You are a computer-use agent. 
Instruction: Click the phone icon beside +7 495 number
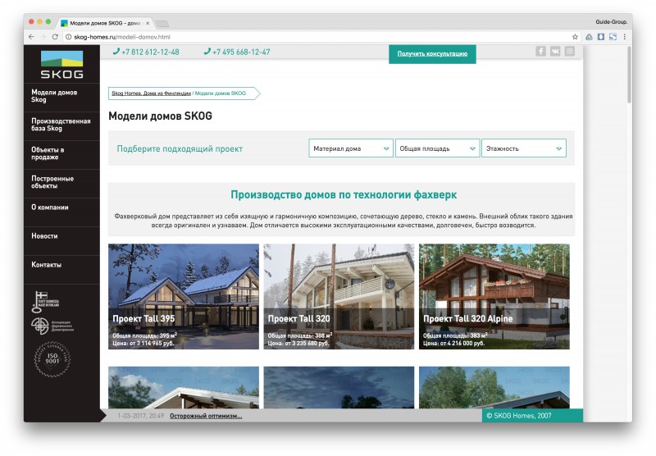[207, 52]
